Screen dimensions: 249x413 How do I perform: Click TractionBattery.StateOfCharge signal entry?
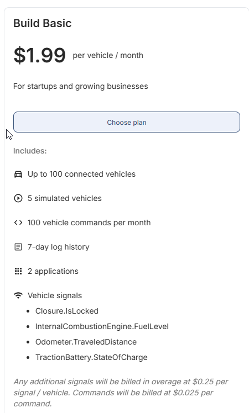coord(91,357)
